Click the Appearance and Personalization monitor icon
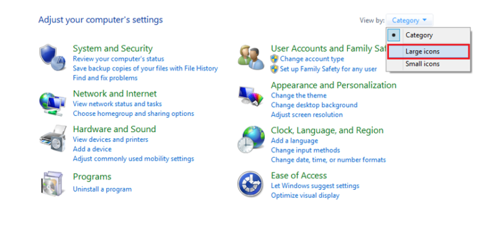The image size is (497, 248). point(251,97)
